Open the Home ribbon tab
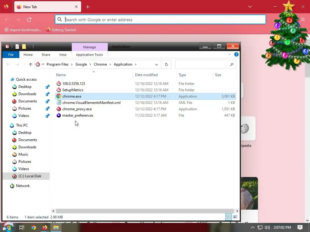 [x=28, y=55]
